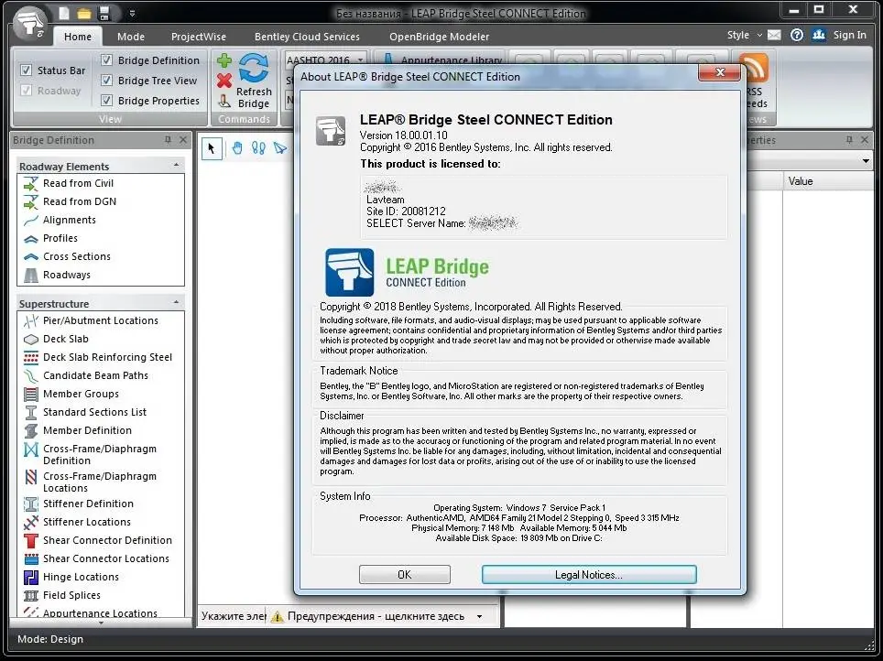Screen dimensions: 883x661
Task: Click Stiffener Locations icon
Action: tap(31, 523)
